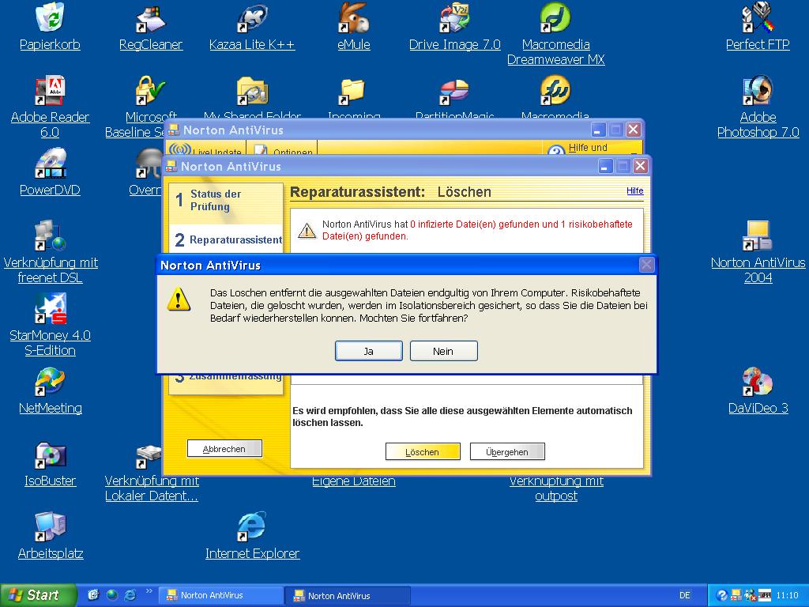Open the IsoBuster desktop icon
Image resolution: width=809 pixels, height=607 pixels.
point(50,463)
